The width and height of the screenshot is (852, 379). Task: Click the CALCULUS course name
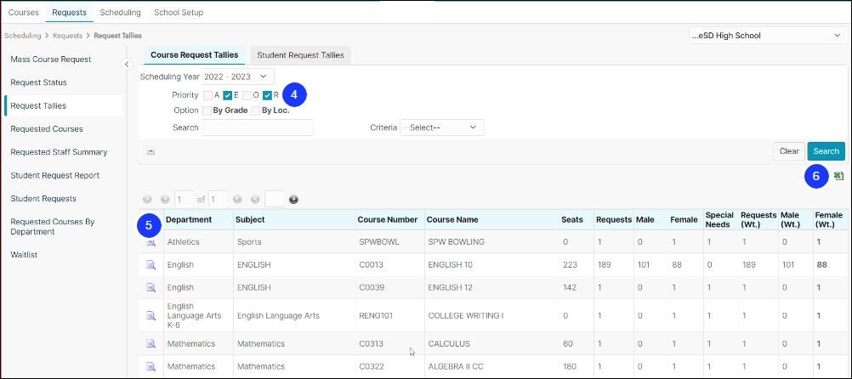click(449, 343)
